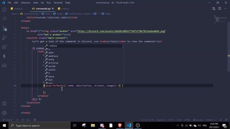
Task: Open Task View on the taskbar
Action: click(75, 125)
